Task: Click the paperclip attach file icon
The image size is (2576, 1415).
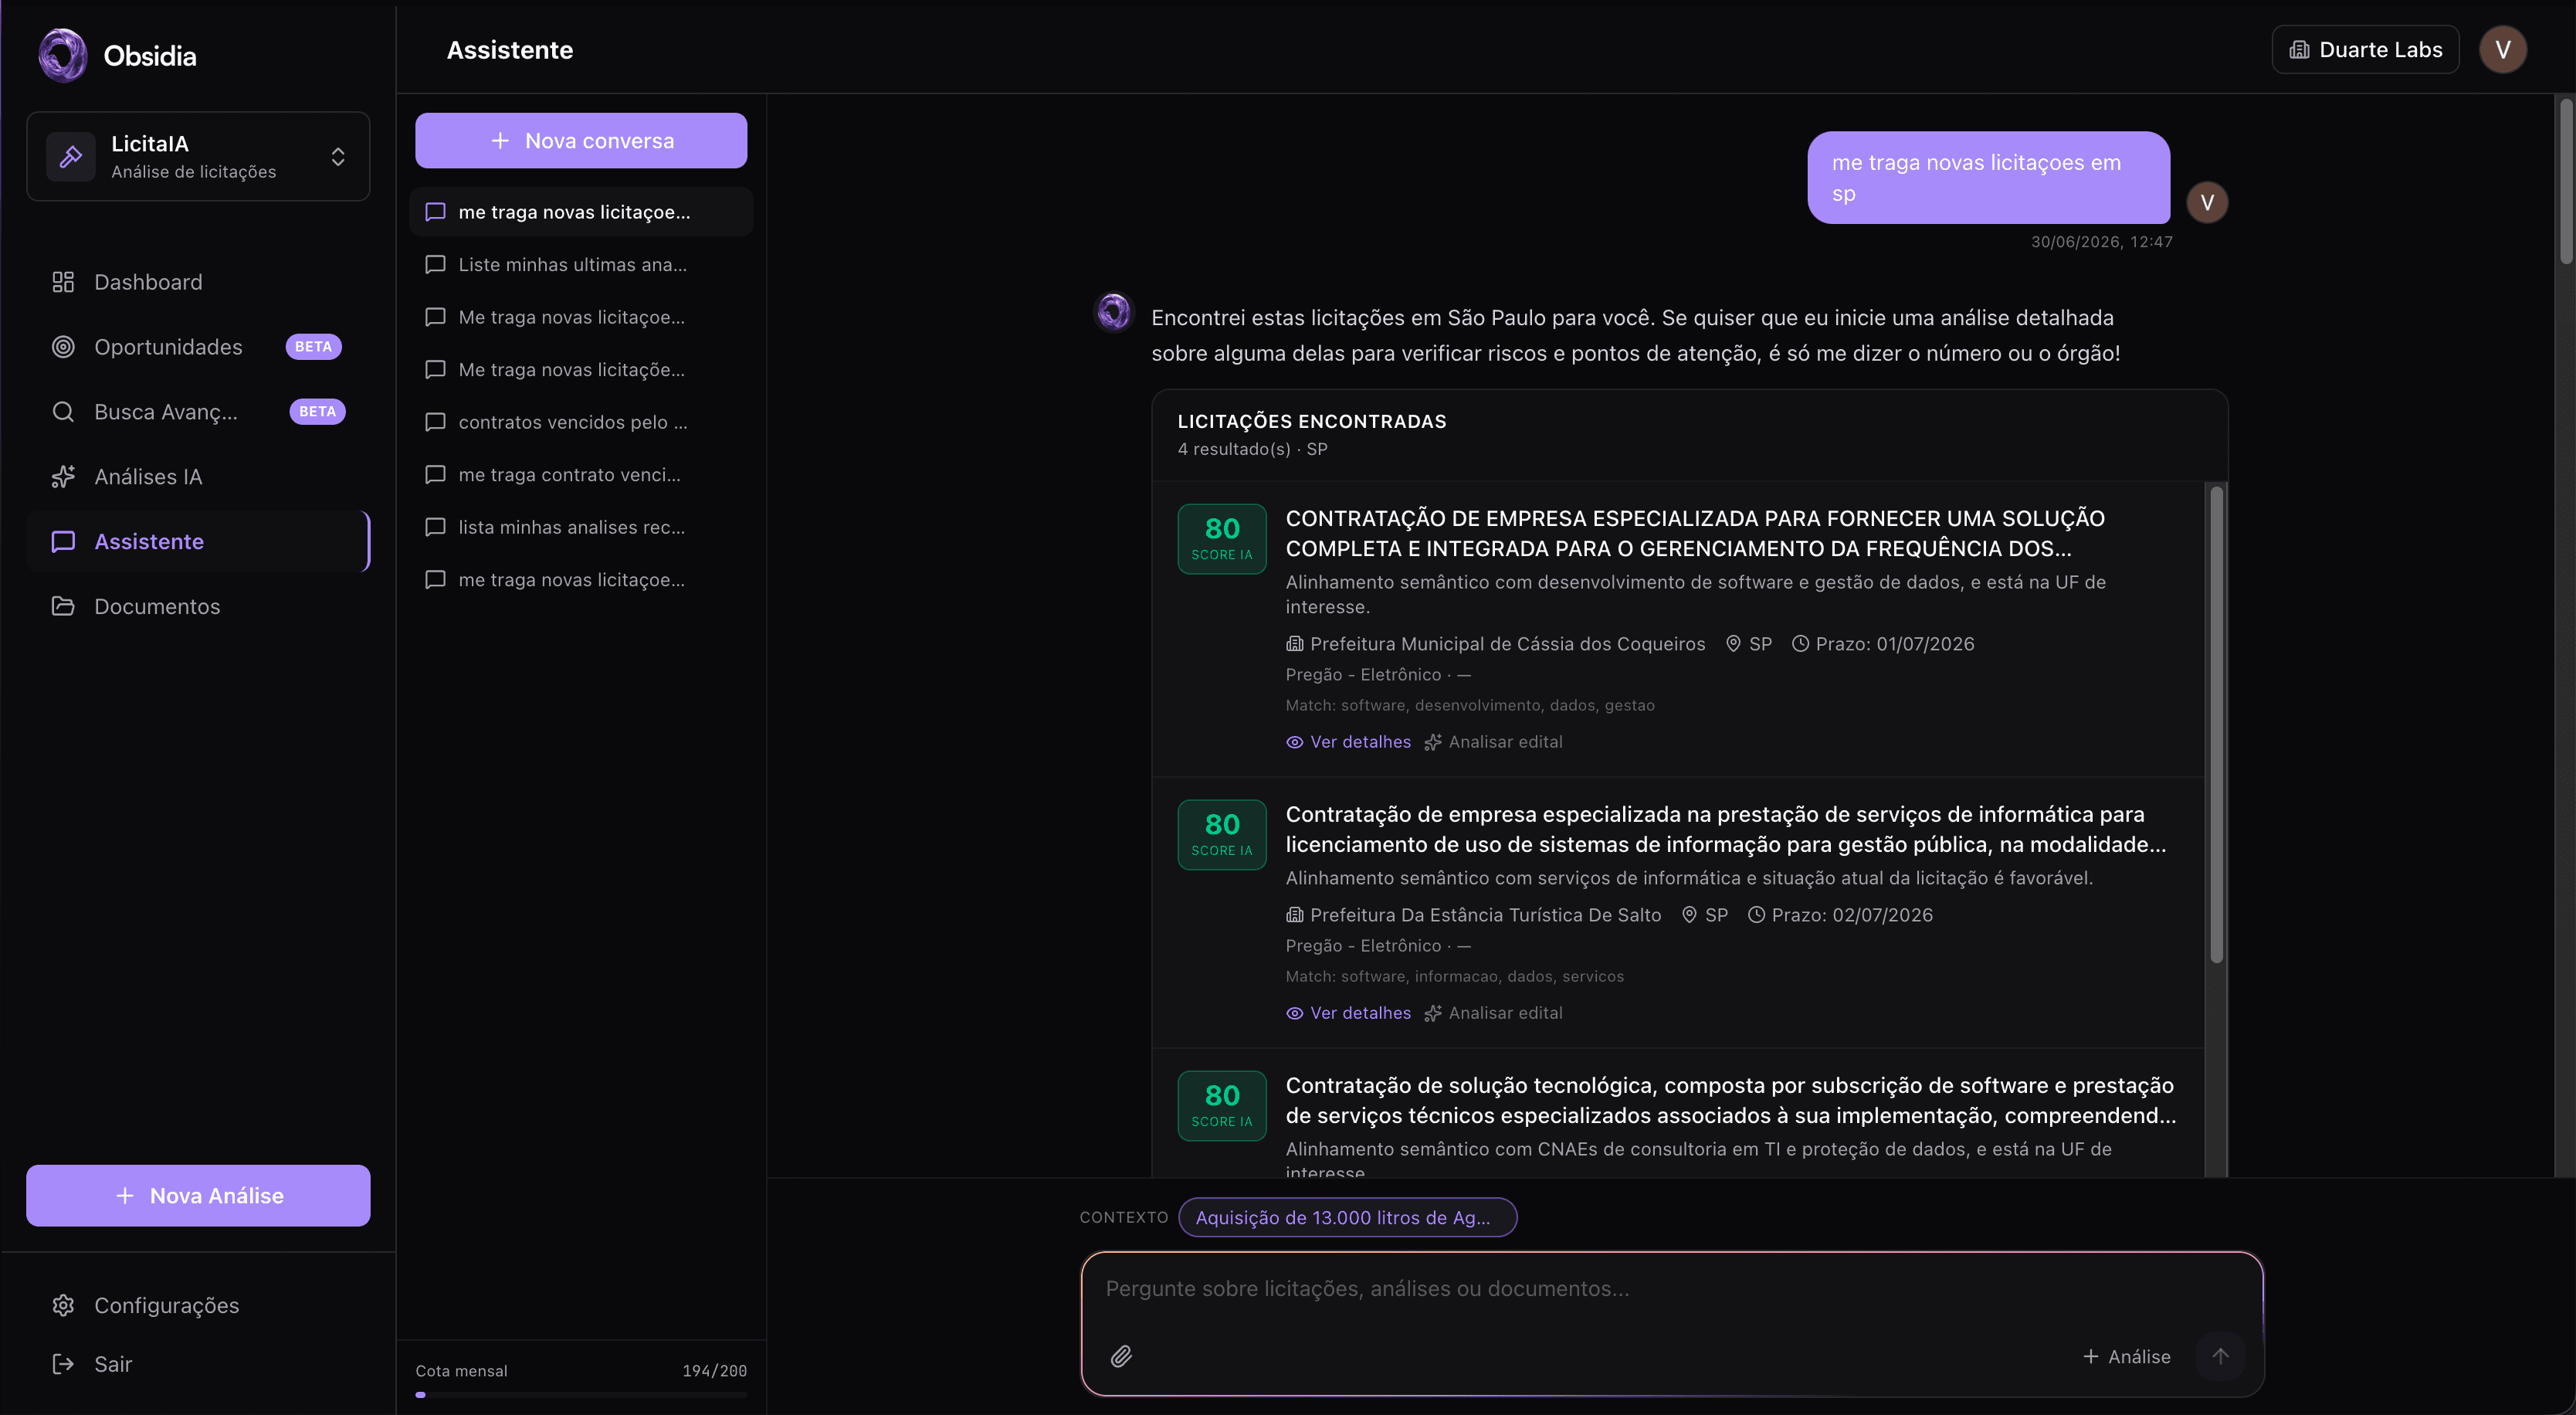Action: coord(1121,1356)
